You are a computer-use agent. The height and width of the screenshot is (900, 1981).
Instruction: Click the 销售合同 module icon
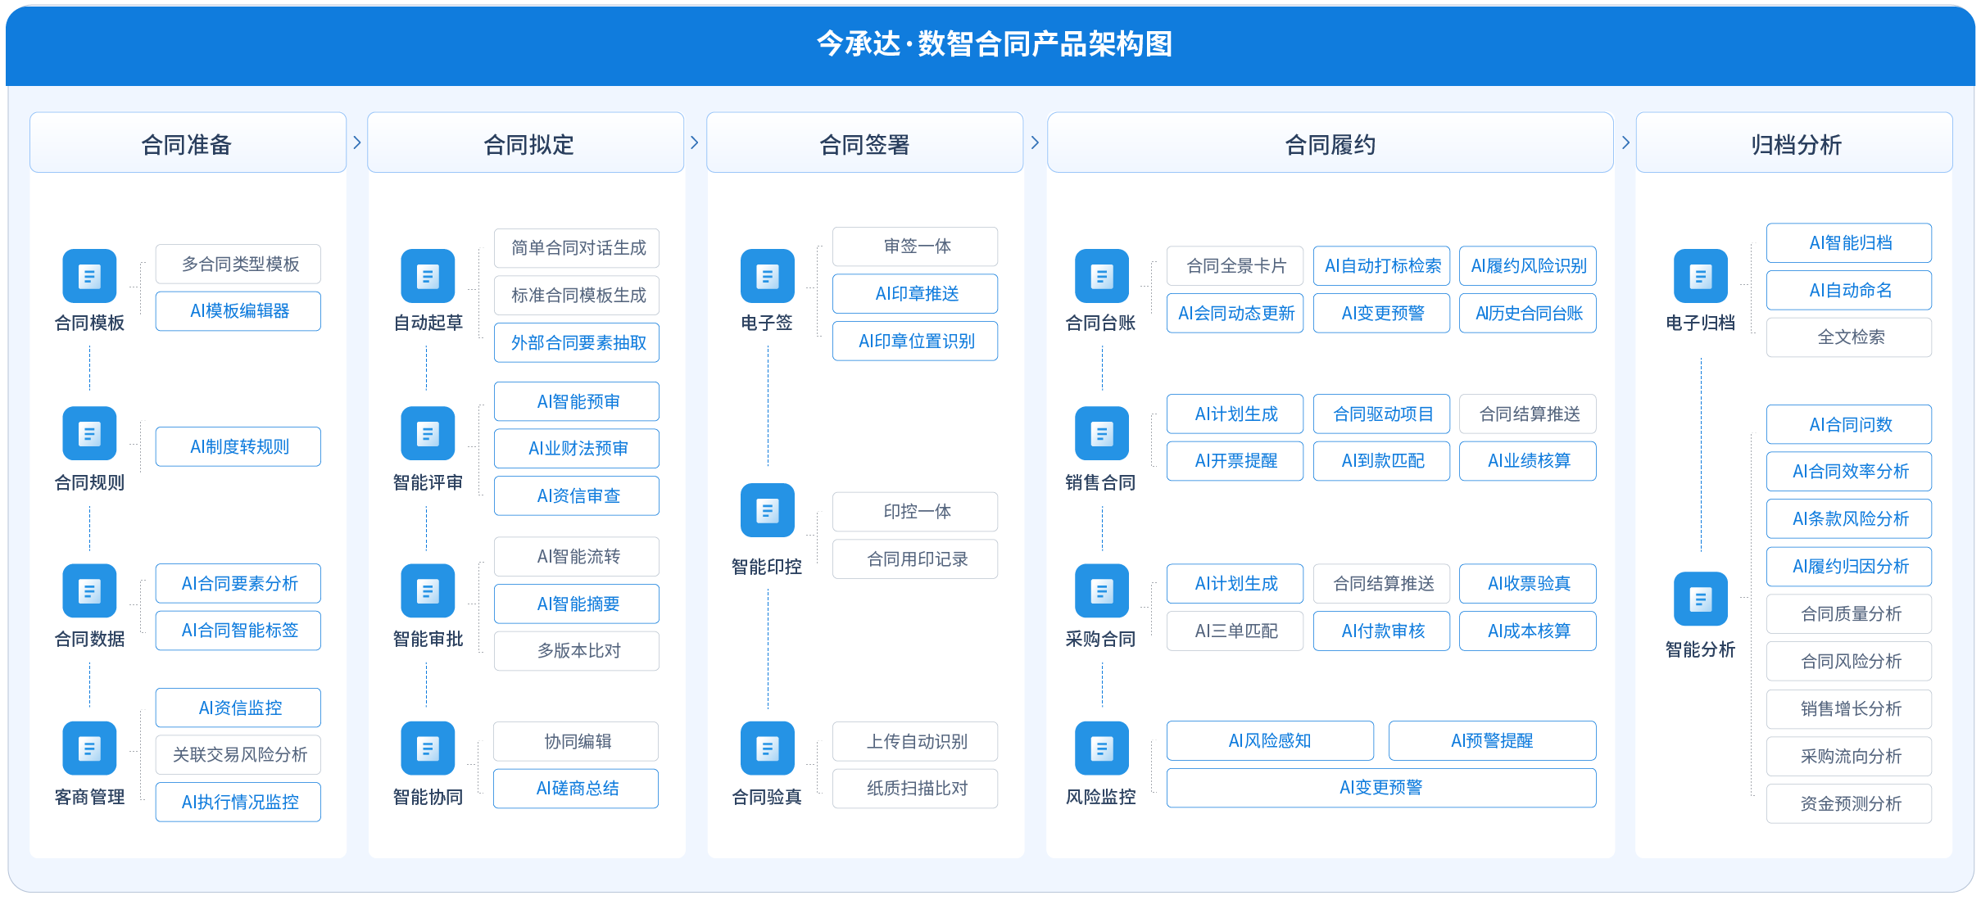click(1102, 433)
